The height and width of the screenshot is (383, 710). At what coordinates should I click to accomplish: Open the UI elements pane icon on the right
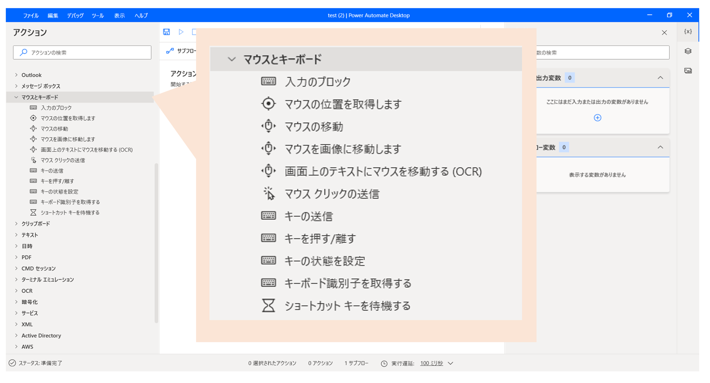point(687,51)
